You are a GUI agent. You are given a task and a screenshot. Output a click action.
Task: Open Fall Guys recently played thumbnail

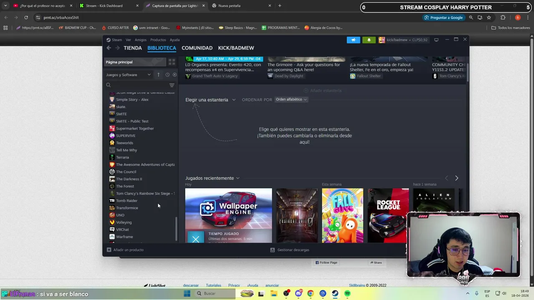(x=343, y=215)
